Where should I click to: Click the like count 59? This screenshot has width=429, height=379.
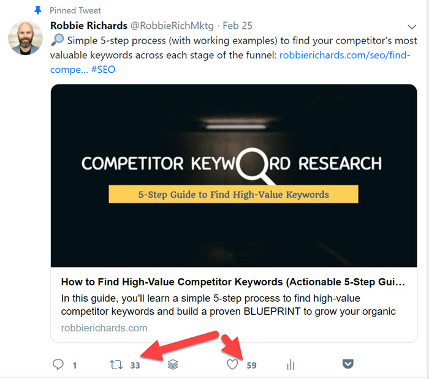click(251, 366)
